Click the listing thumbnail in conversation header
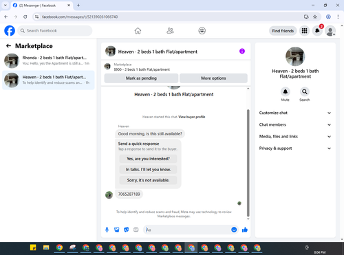The width and height of the screenshot is (344, 255). [110, 51]
